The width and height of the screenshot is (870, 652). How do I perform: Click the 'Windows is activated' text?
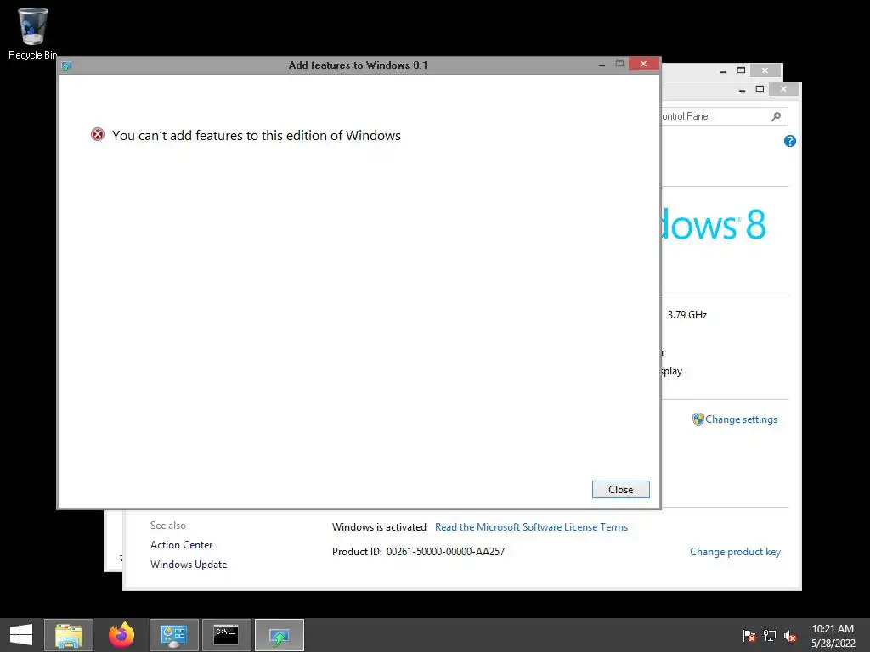(379, 527)
